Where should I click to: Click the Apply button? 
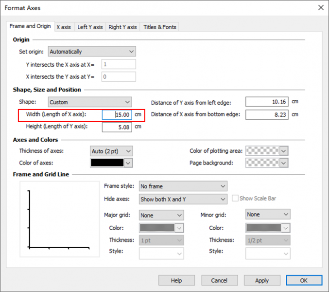pyautogui.click(x=262, y=280)
